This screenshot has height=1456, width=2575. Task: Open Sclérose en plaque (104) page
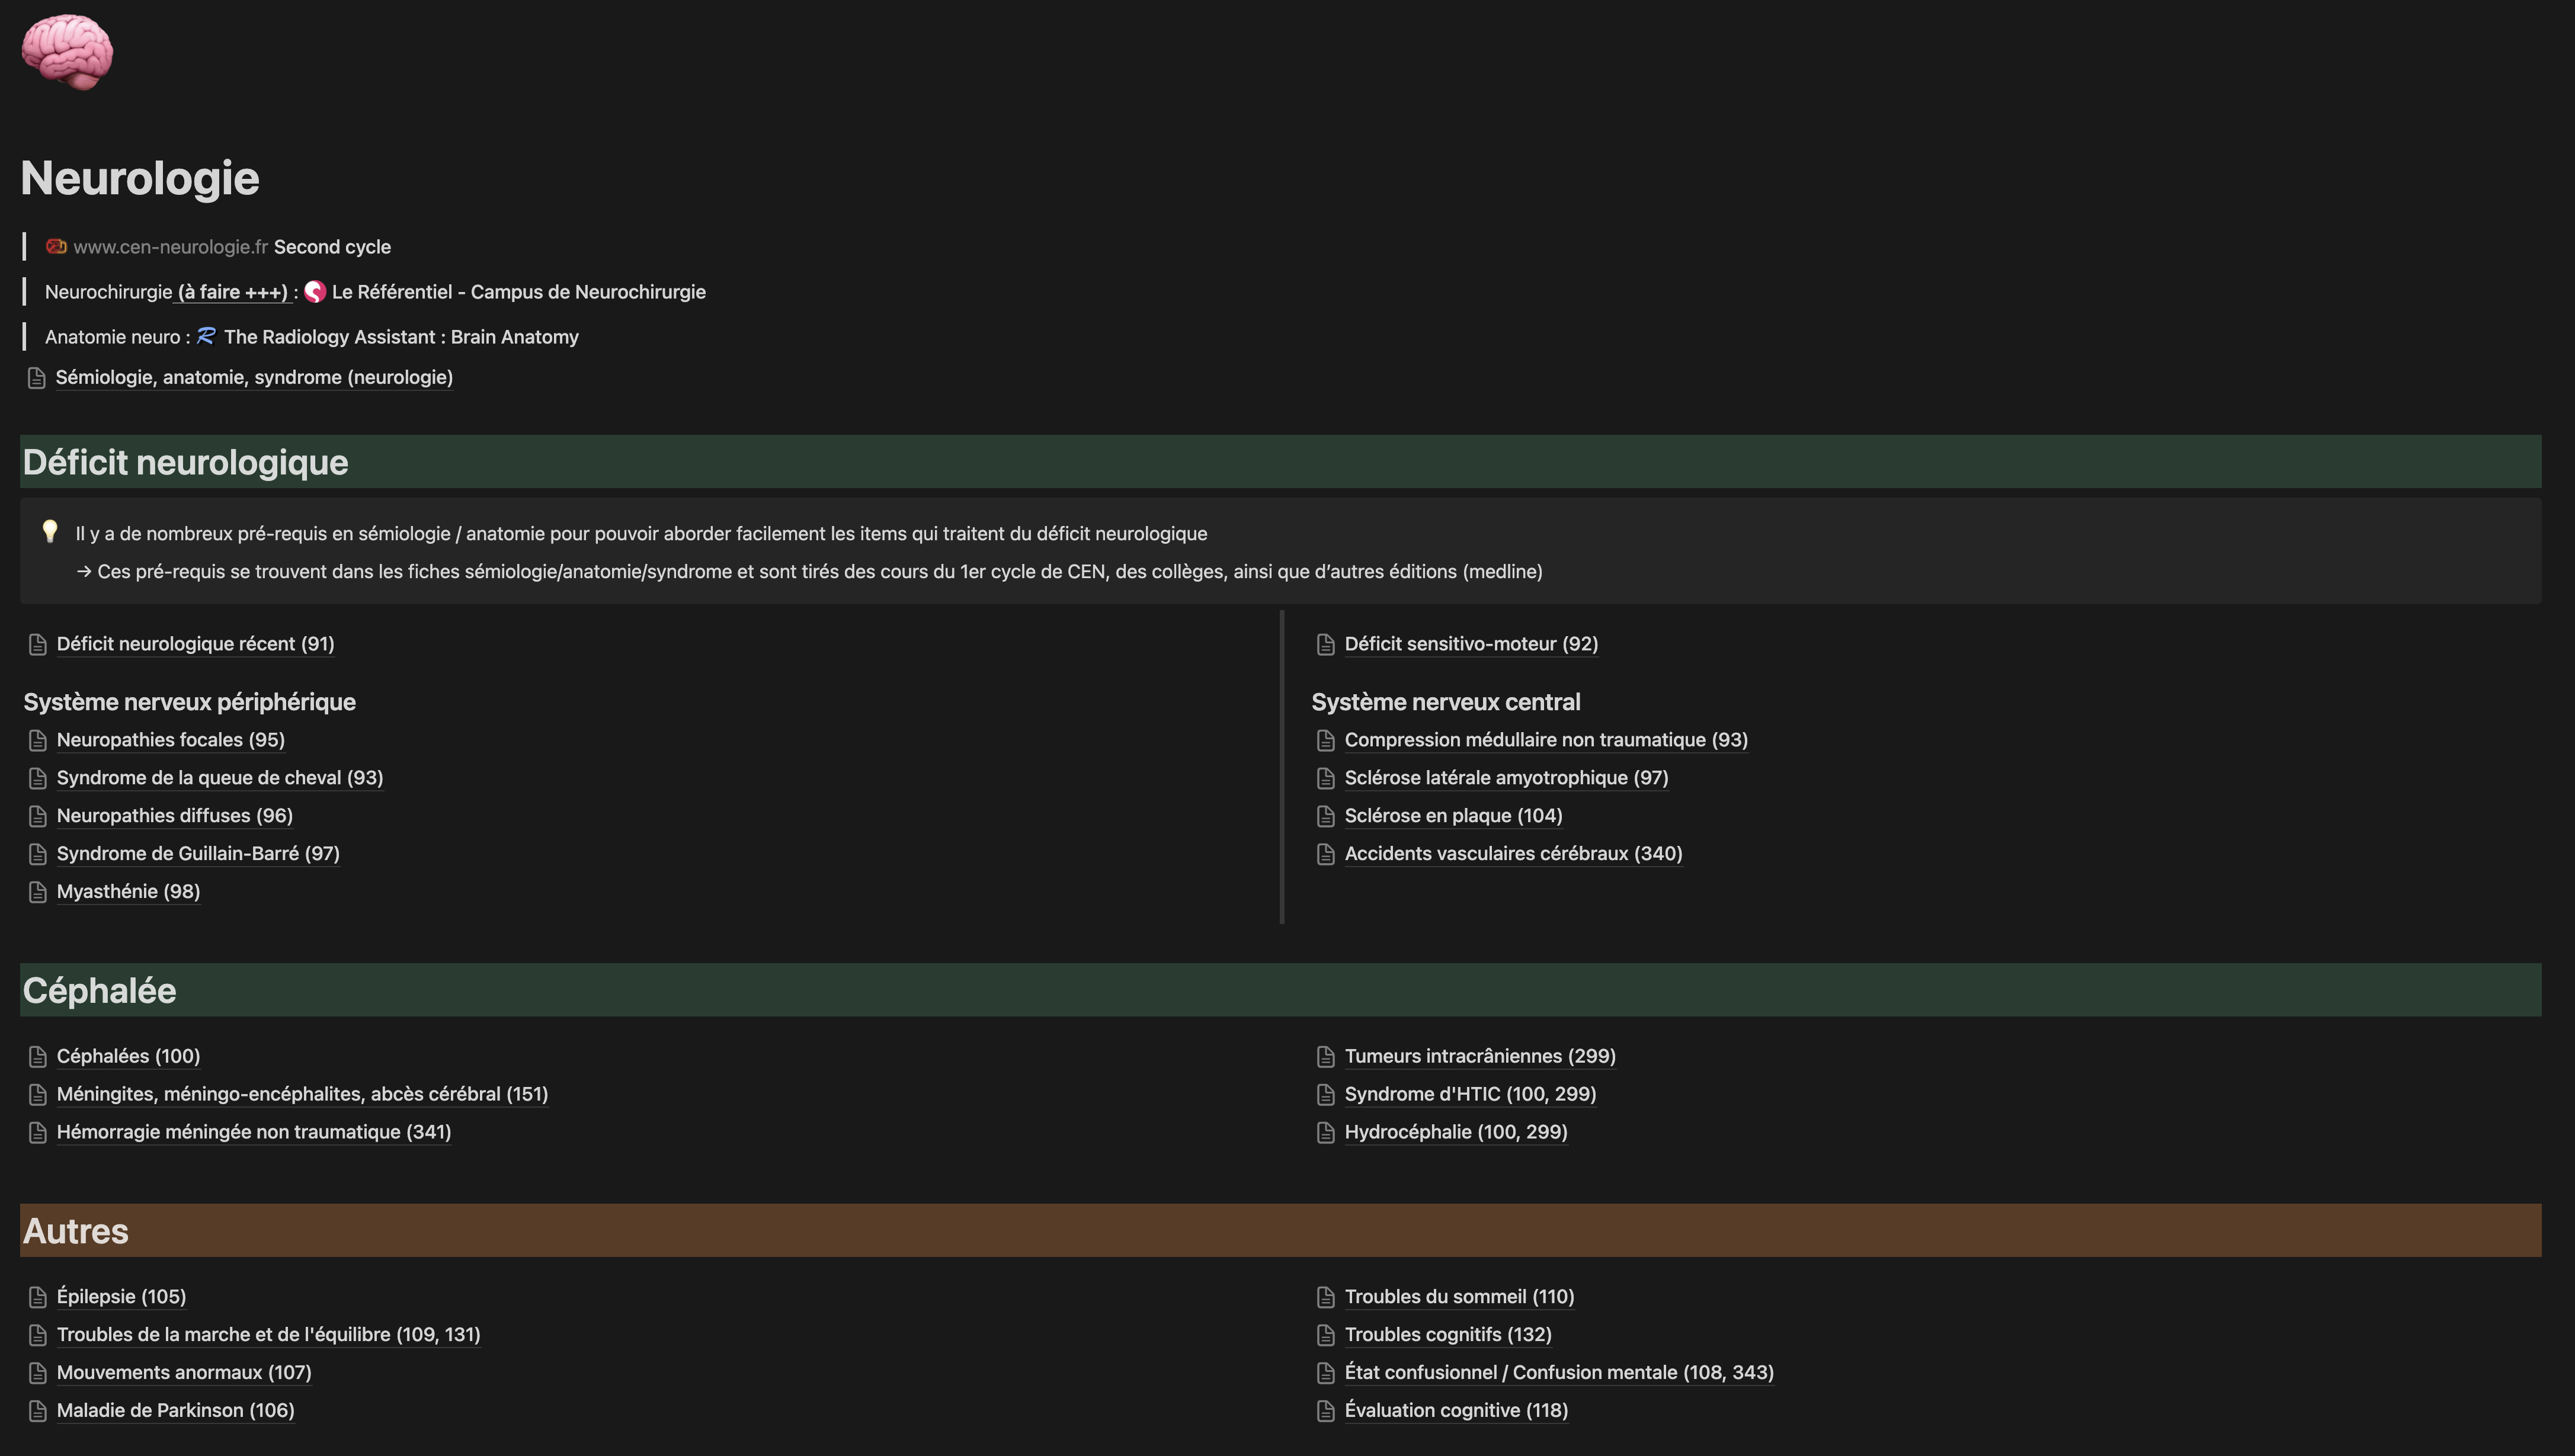[x=1452, y=816]
